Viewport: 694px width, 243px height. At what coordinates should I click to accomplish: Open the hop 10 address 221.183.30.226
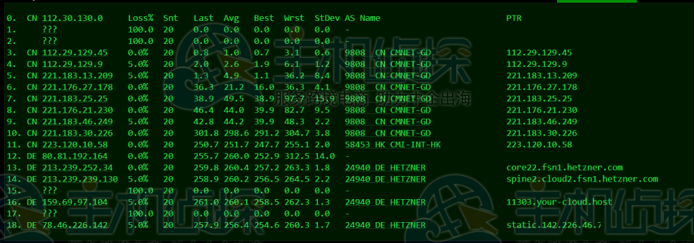pyautogui.click(x=77, y=133)
